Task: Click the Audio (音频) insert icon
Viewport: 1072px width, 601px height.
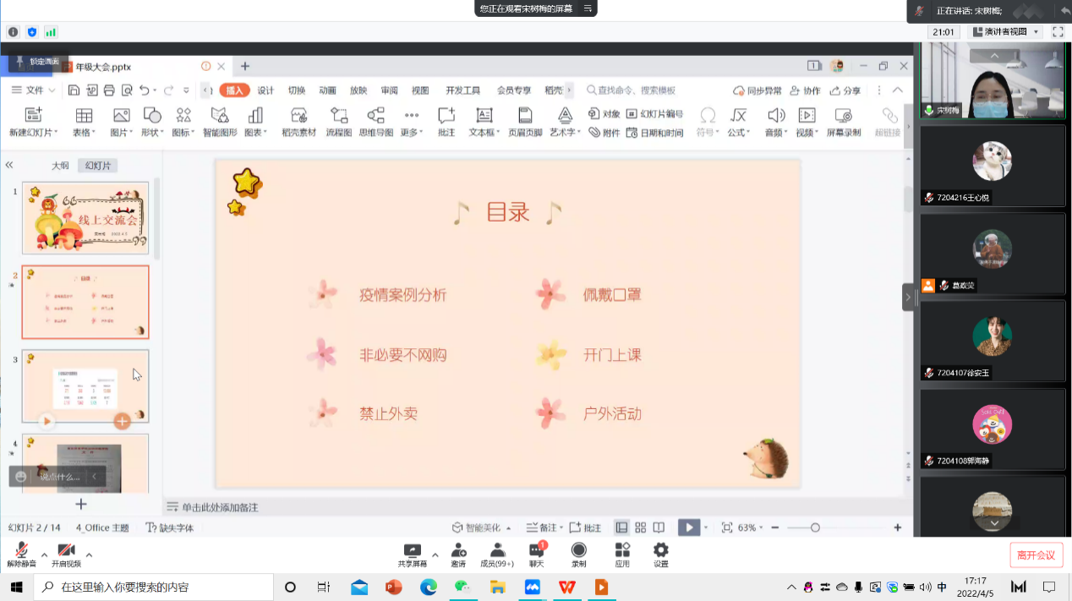Action: pos(775,116)
